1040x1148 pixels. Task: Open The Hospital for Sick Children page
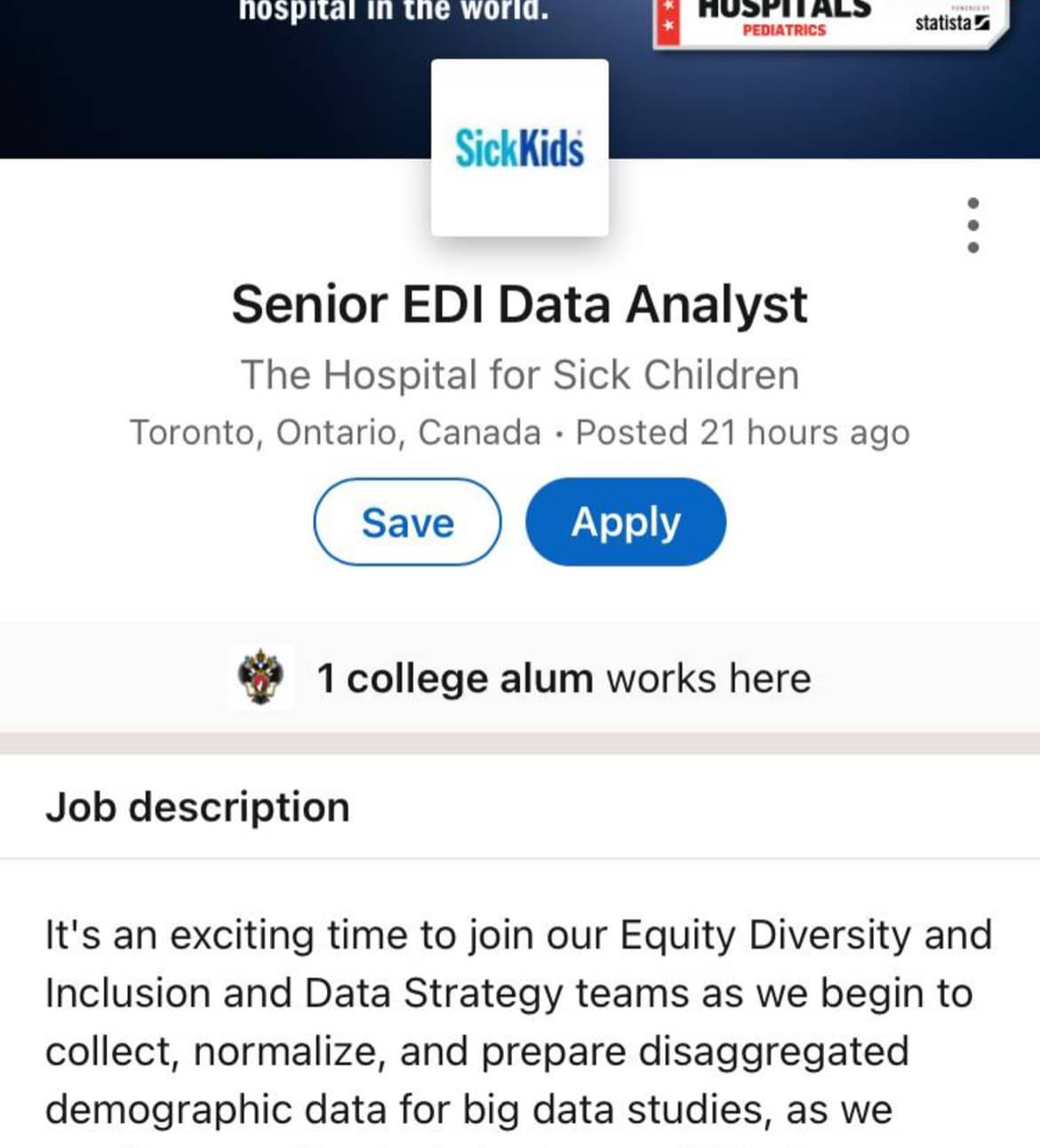pyautogui.click(x=520, y=375)
